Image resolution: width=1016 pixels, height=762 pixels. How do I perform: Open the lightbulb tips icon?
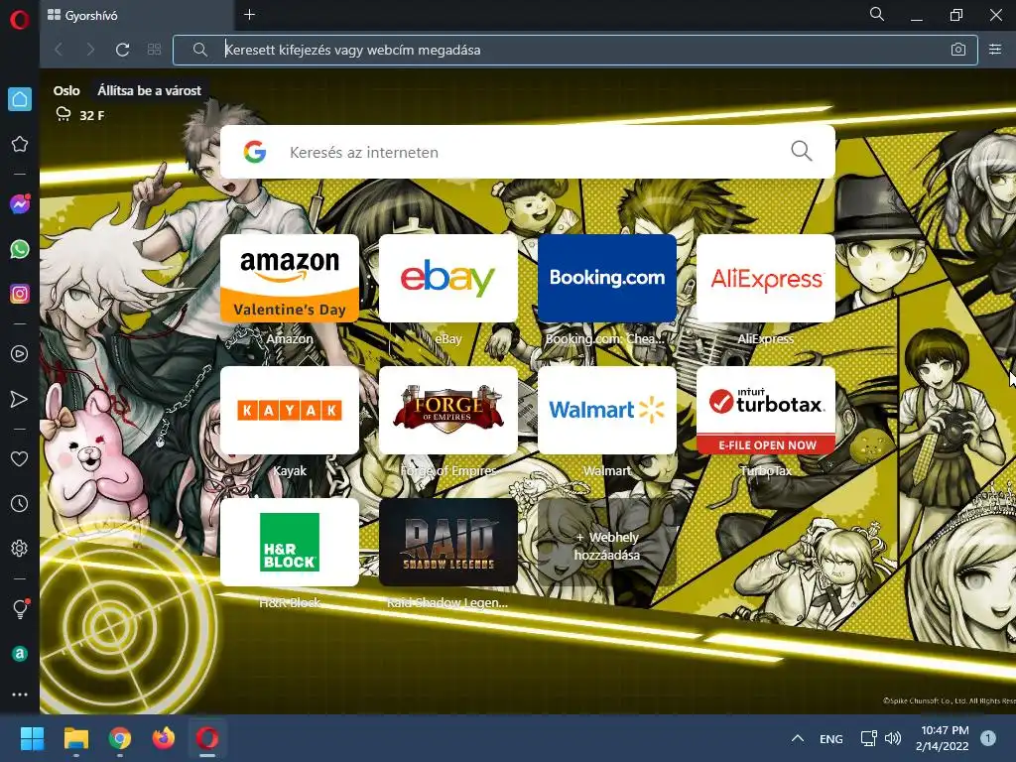click(x=20, y=608)
